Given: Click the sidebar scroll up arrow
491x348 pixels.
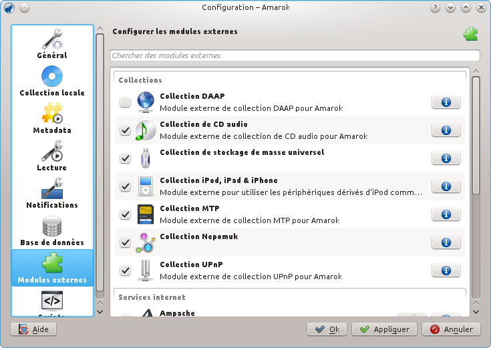Looking at the screenshot, I should click(x=100, y=29).
